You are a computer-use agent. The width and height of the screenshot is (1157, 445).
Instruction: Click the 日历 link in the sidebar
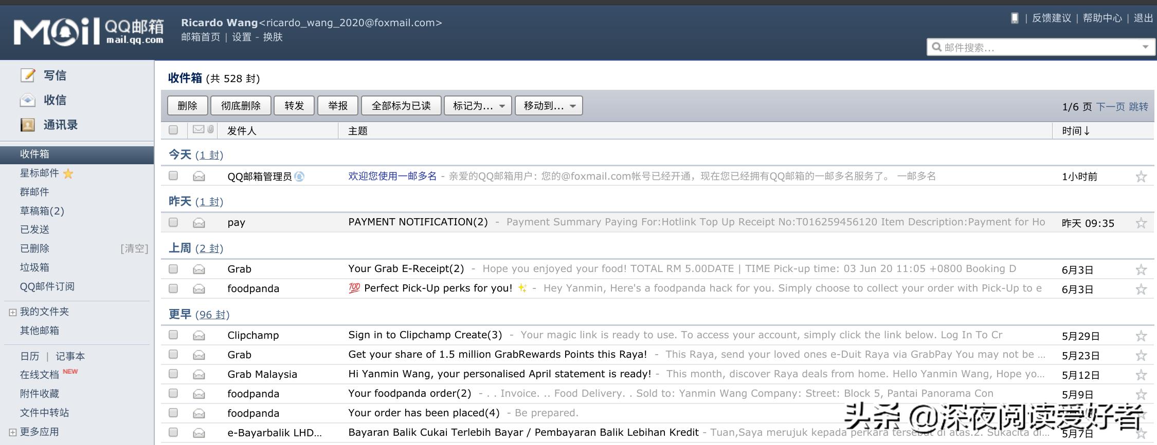point(30,356)
